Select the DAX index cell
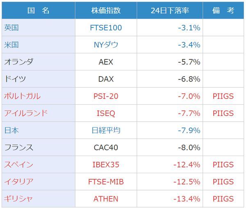This screenshot has width=246, height=208. tap(106, 79)
